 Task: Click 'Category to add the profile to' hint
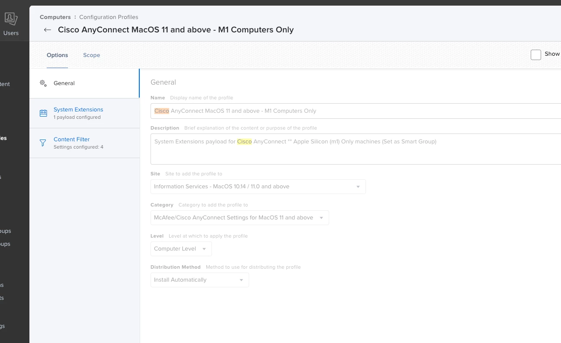coord(213,205)
